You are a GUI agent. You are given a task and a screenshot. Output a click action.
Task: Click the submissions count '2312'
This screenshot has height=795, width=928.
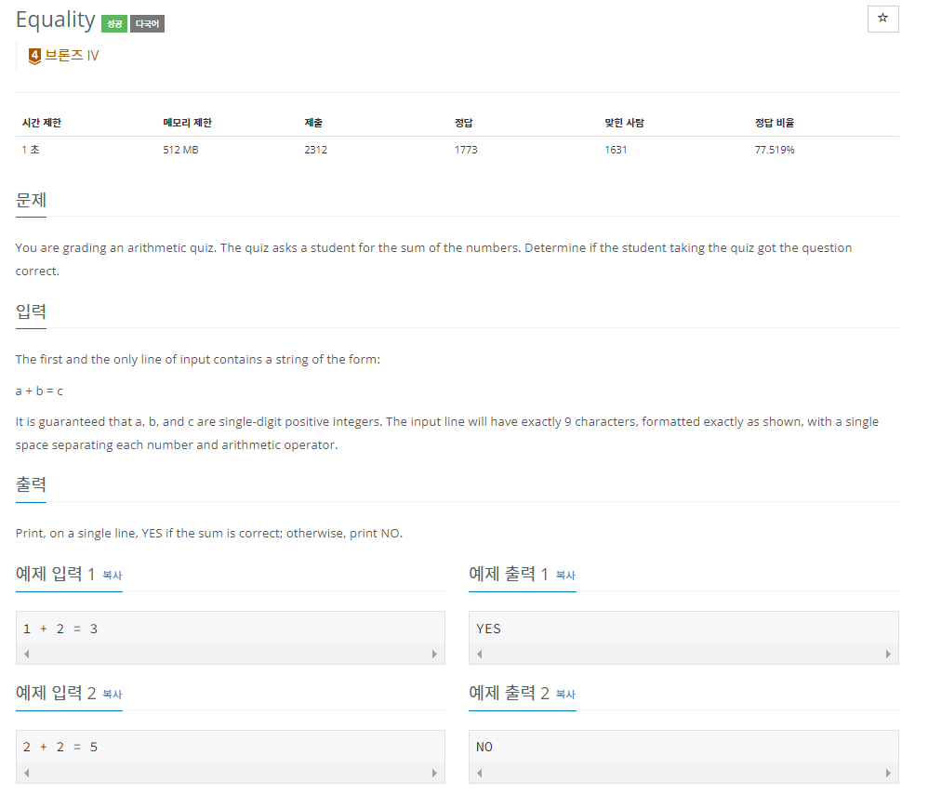coord(315,150)
